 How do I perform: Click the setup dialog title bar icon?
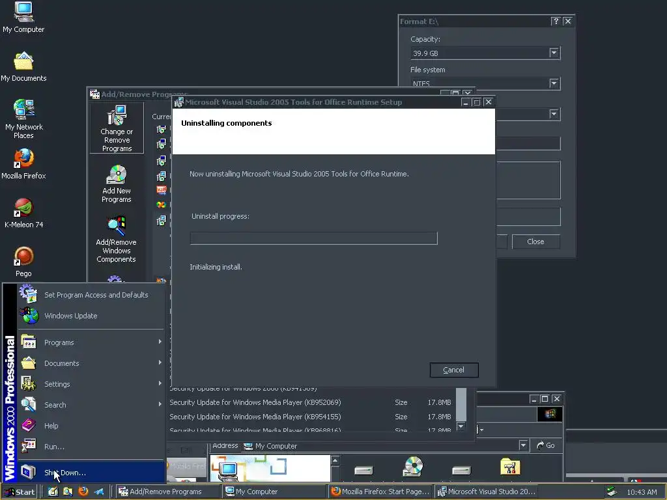[x=179, y=102]
